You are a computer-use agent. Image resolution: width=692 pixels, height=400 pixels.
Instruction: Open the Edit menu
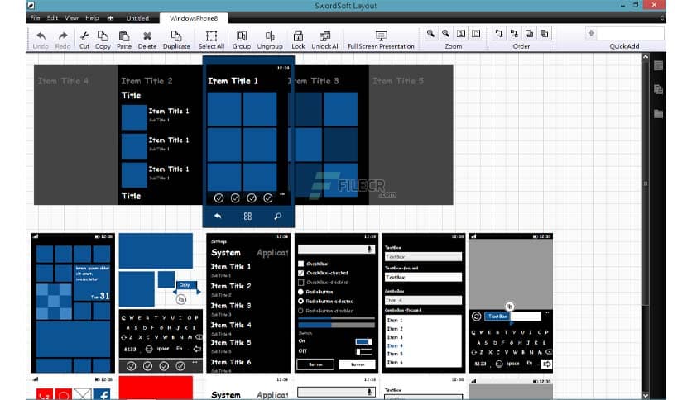52,18
